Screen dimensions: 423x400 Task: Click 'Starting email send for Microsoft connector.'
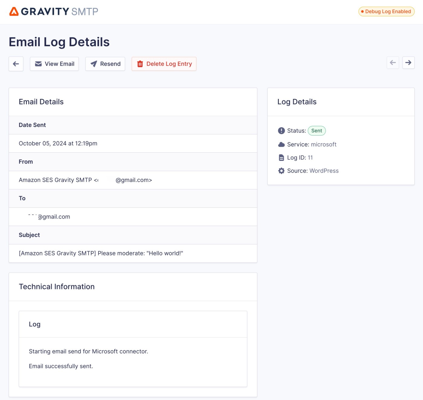click(89, 351)
